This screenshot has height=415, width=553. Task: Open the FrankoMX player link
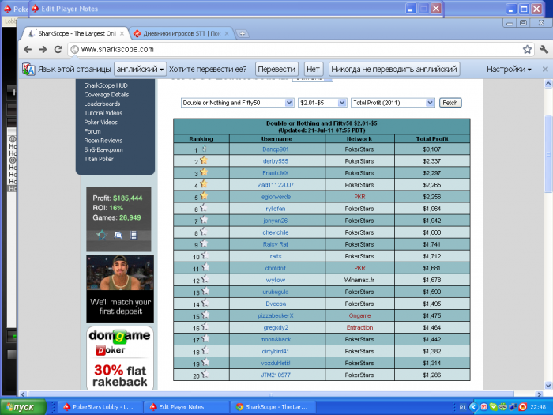pos(276,173)
